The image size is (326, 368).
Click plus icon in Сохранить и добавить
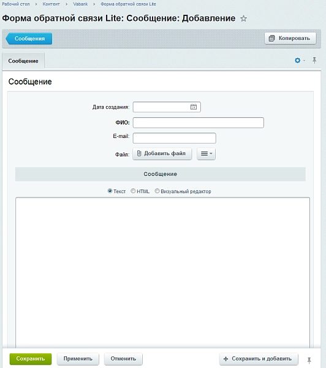tap(226, 359)
